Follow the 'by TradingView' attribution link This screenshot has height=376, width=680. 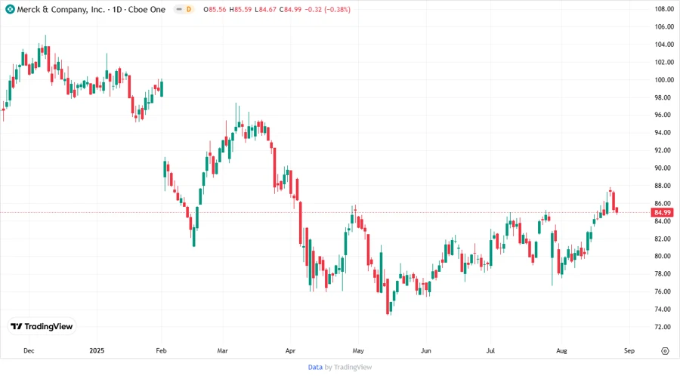pyautogui.click(x=348, y=367)
